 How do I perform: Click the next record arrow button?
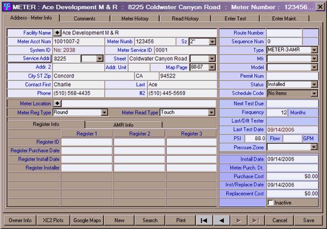(239, 220)
